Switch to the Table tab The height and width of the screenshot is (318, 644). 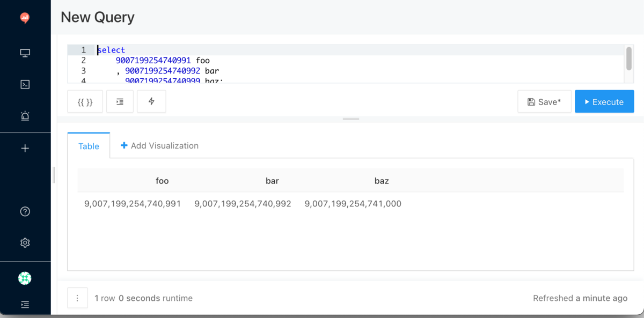tap(88, 146)
